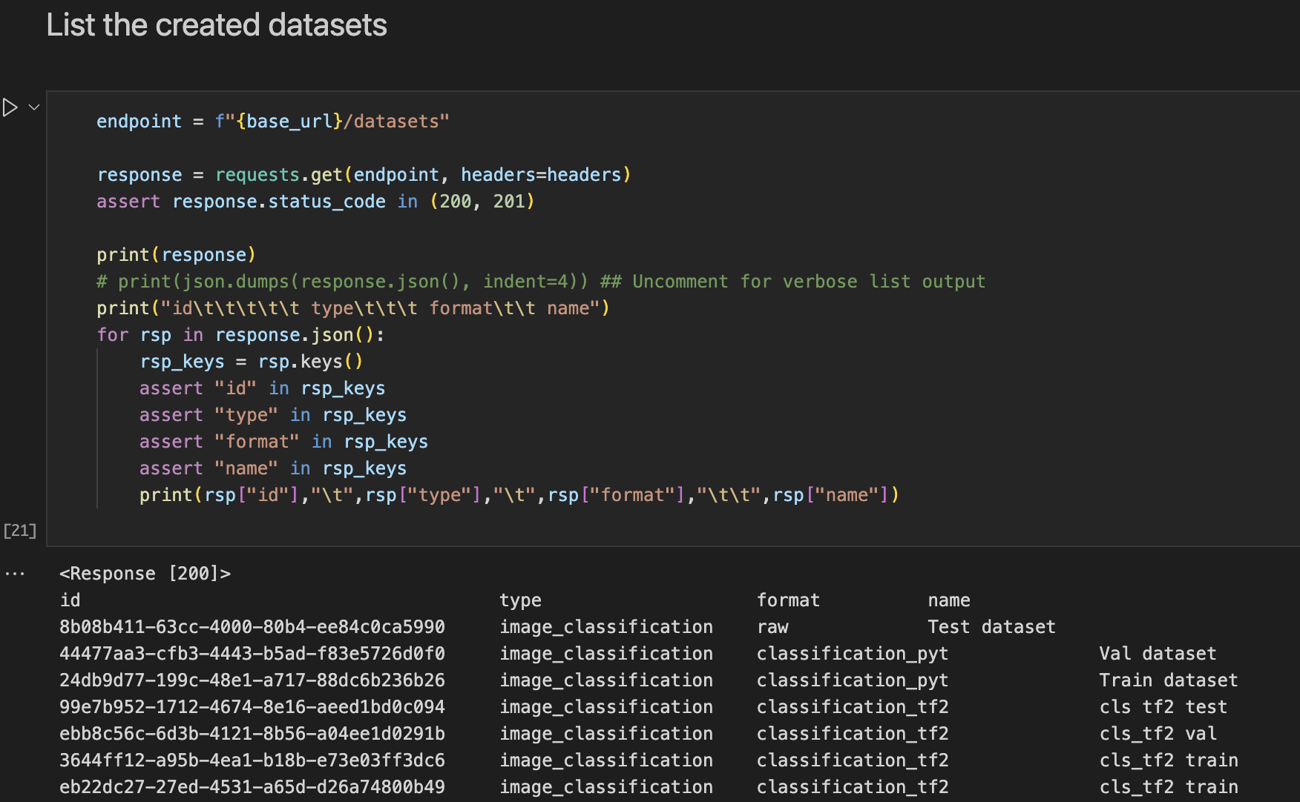Click the 'name' column header in output

(x=949, y=600)
